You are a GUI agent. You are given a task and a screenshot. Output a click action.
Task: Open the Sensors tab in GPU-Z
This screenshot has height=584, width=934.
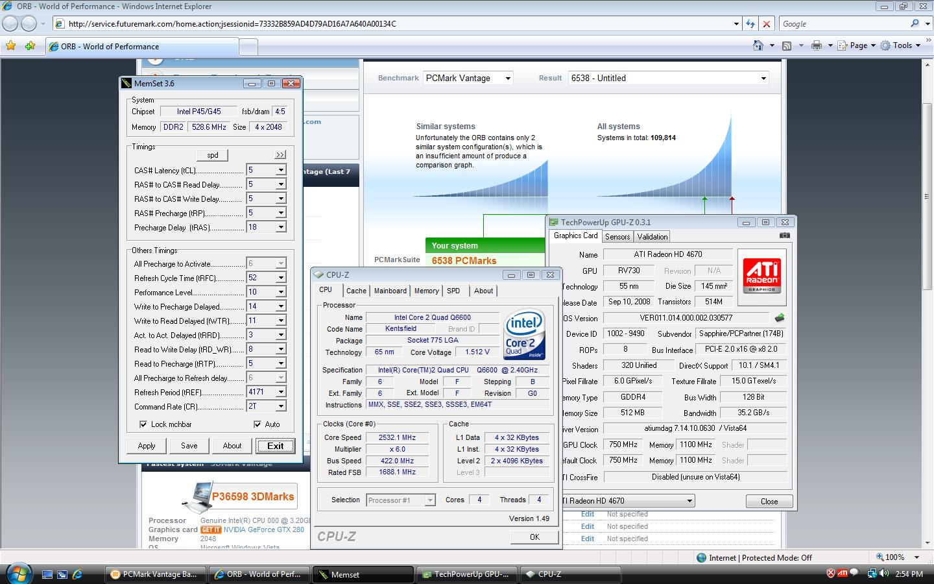(x=617, y=237)
